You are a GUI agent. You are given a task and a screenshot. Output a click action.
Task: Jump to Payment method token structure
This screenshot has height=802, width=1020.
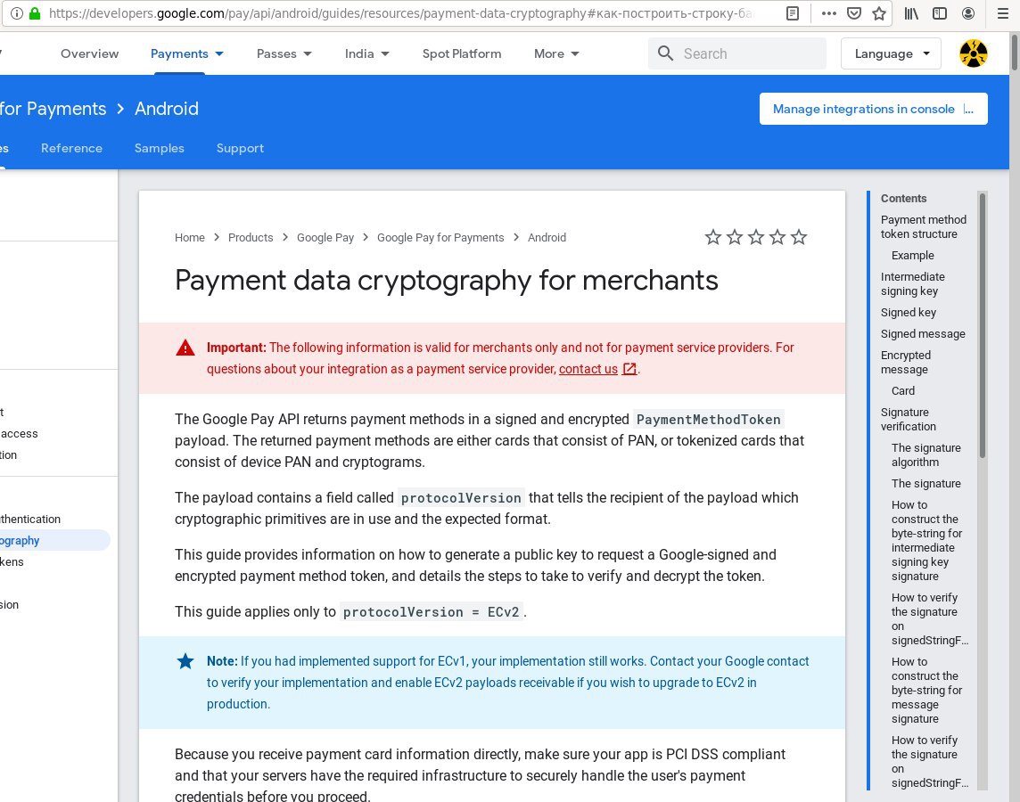(923, 227)
